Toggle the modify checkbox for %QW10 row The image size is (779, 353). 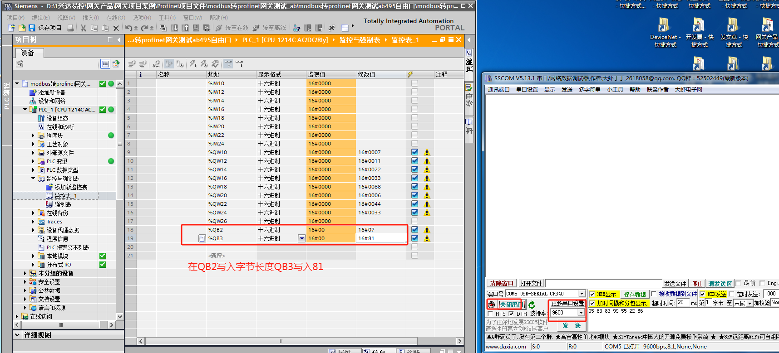(414, 152)
